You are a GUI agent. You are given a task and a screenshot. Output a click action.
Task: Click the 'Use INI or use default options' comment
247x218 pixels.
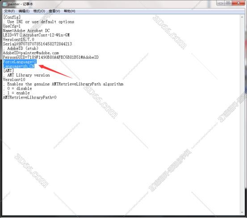[38, 21]
